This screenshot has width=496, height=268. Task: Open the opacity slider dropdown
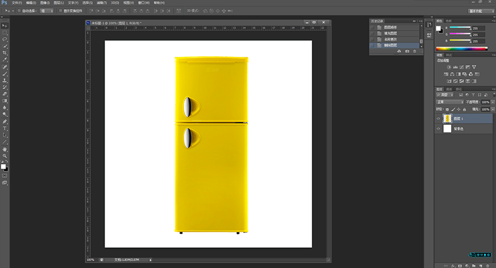(493, 102)
